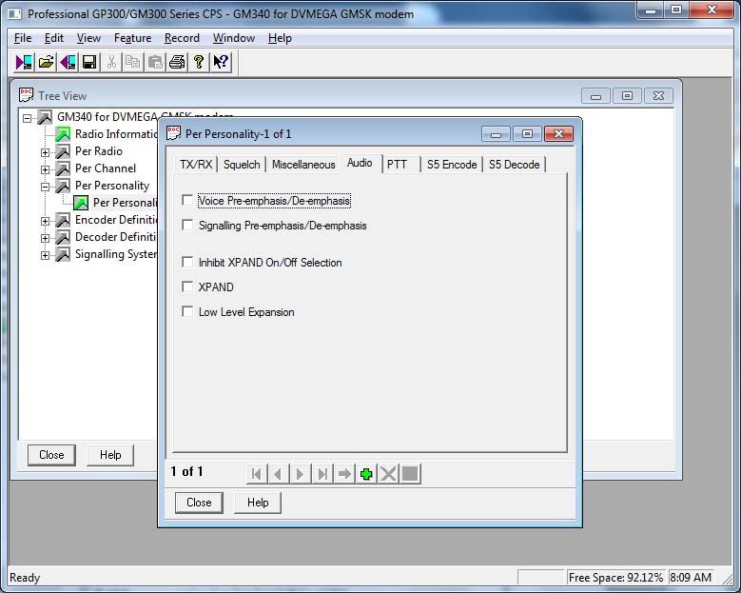Image resolution: width=741 pixels, height=593 pixels.
Task: Click the Radio Information green arrow icon
Action: click(x=63, y=134)
